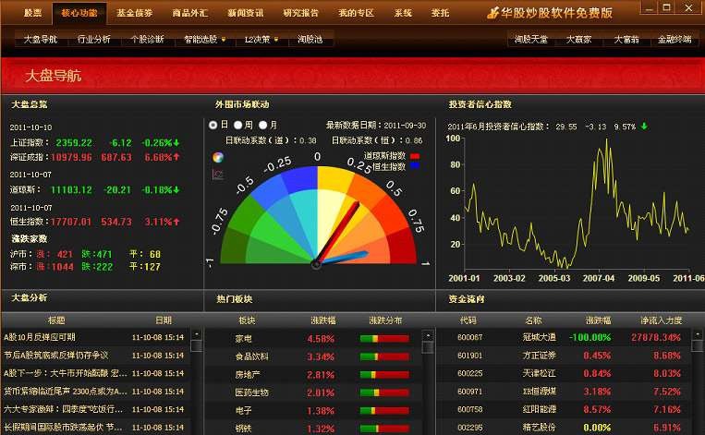Select stock code 600067 row
The image size is (705, 435).
[564, 337]
